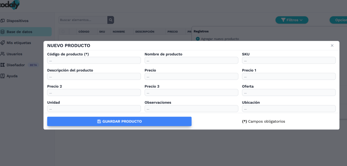
Task: Click the Mis etiquetas tag icon
Action: click(3, 43)
